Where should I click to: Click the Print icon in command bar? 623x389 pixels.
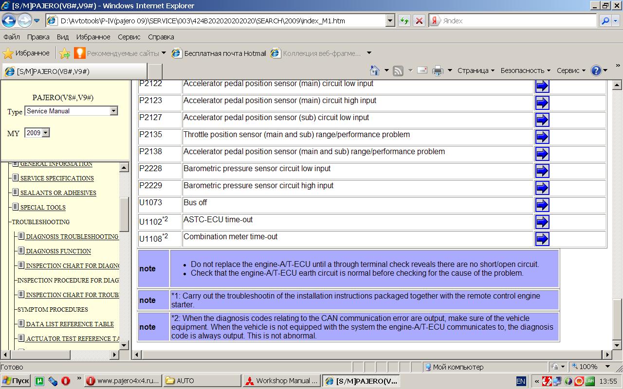tap(438, 71)
